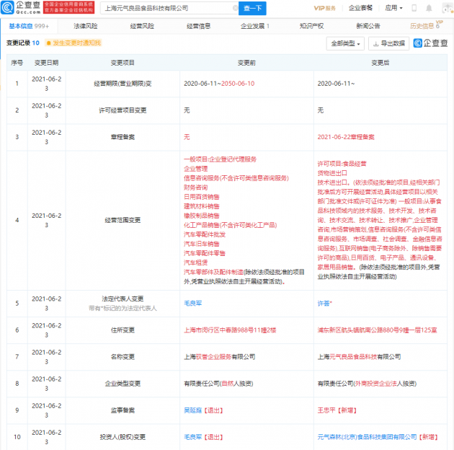The height and width of the screenshot is (450, 454).
Task: Click the 导出数据 export button
Action: [x=388, y=44]
